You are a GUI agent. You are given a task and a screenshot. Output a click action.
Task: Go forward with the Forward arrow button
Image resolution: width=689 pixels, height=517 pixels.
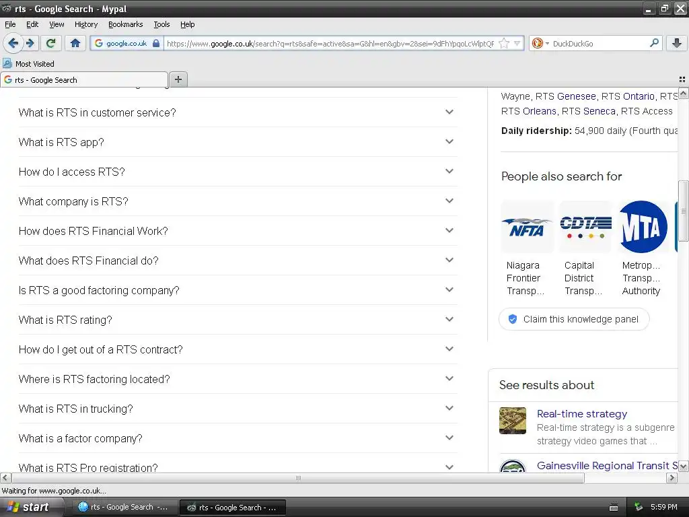[30, 43]
